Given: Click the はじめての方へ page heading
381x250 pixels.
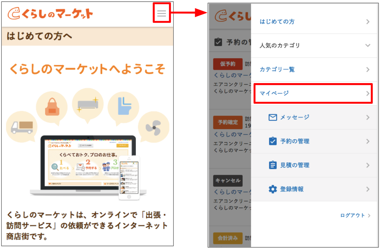Looking at the screenshot, I should tap(39, 36).
